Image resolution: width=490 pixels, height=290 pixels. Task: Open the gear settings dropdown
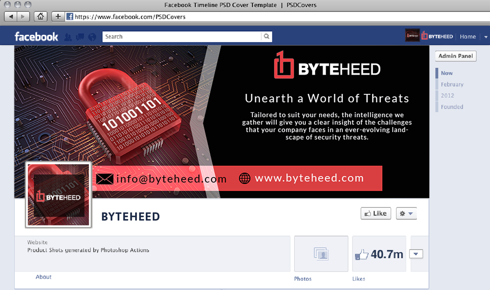(x=406, y=214)
